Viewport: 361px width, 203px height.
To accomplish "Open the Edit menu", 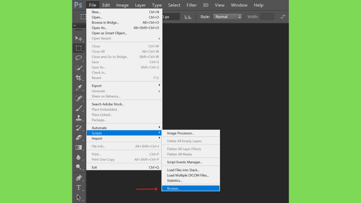I will [106, 5].
